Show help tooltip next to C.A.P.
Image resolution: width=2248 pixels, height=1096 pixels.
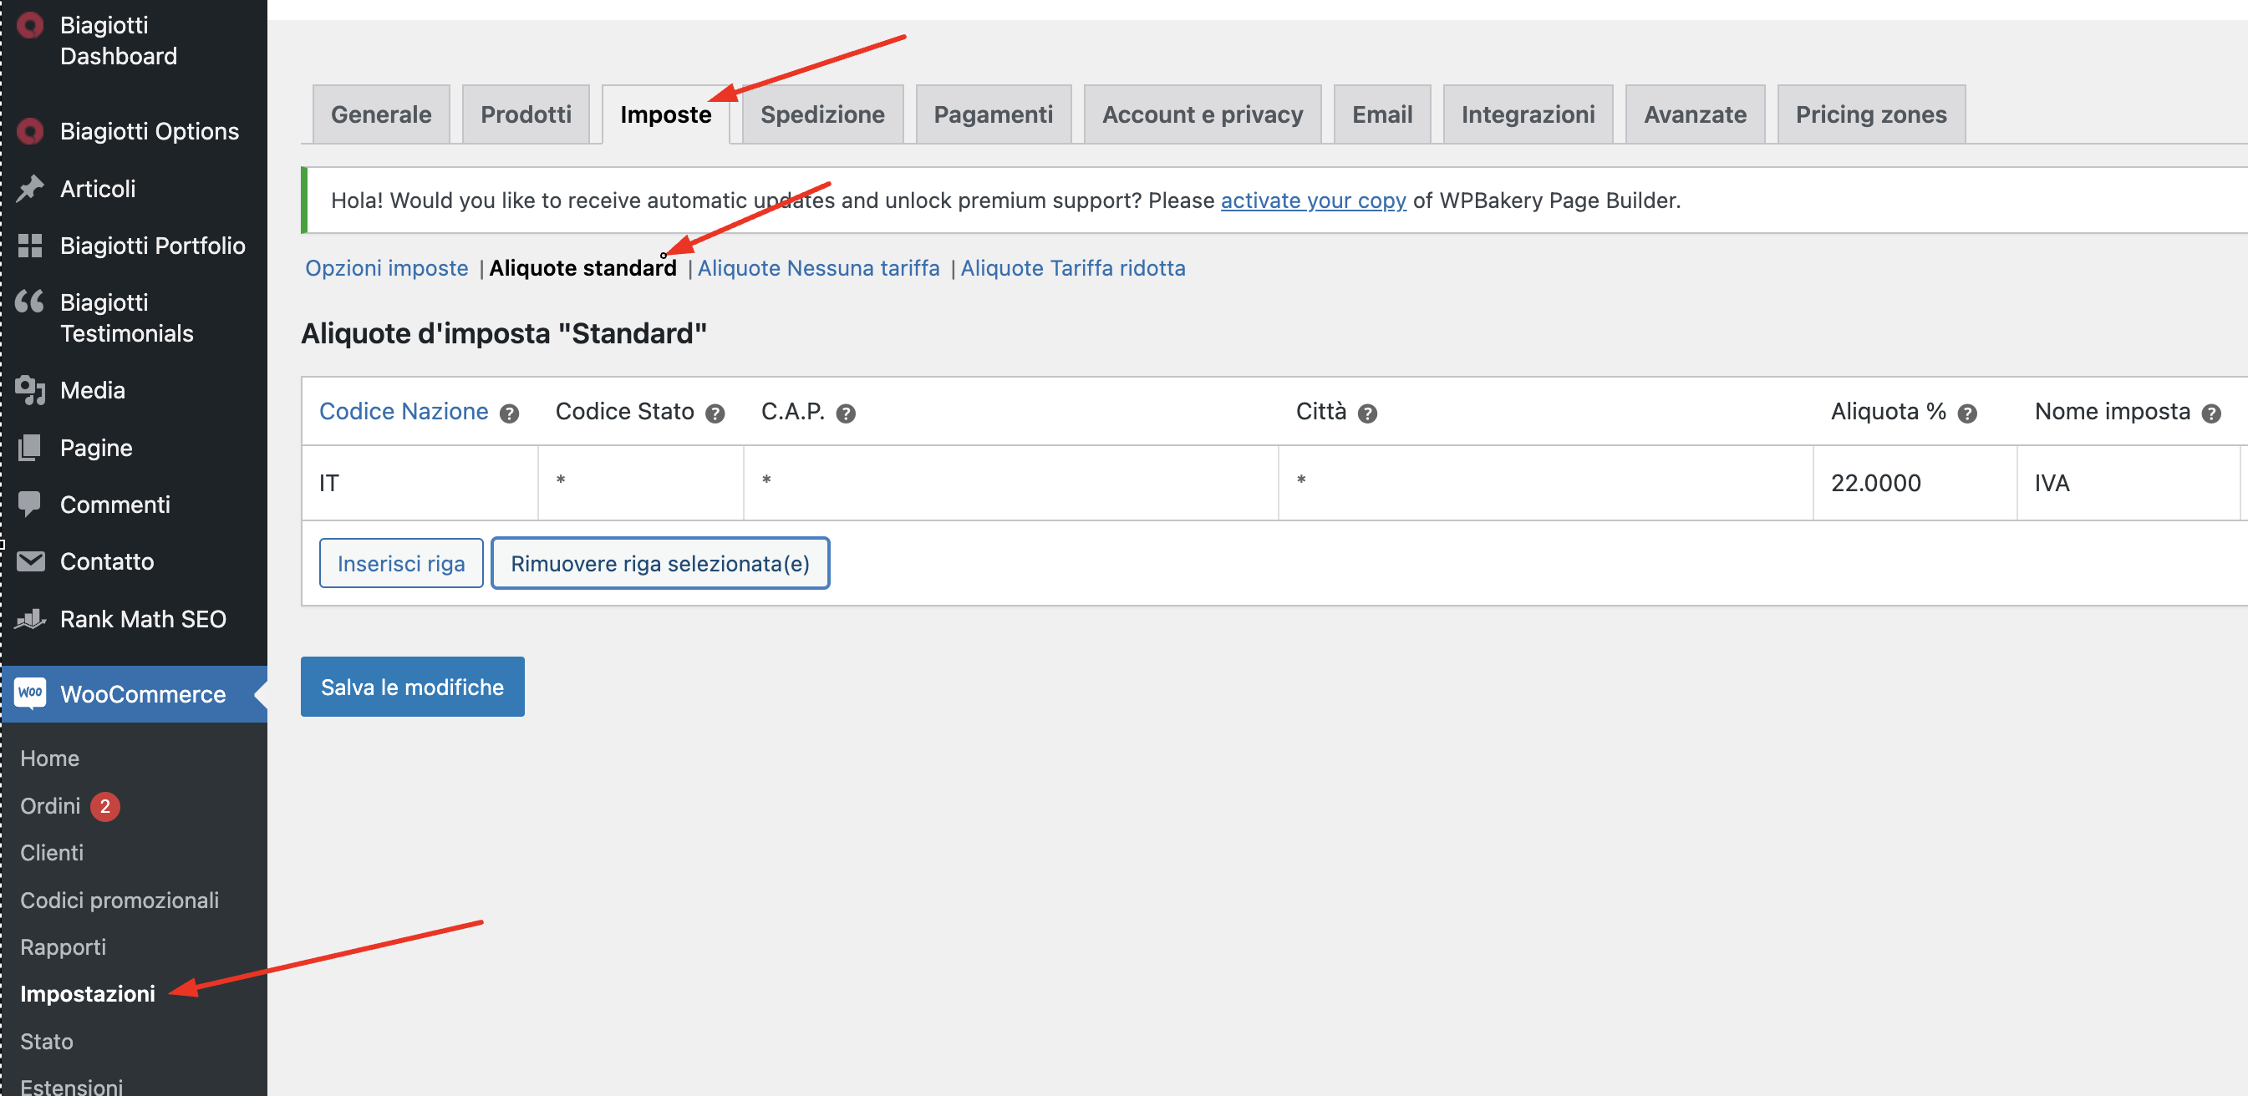pyautogui.click(x=846, y=414)
